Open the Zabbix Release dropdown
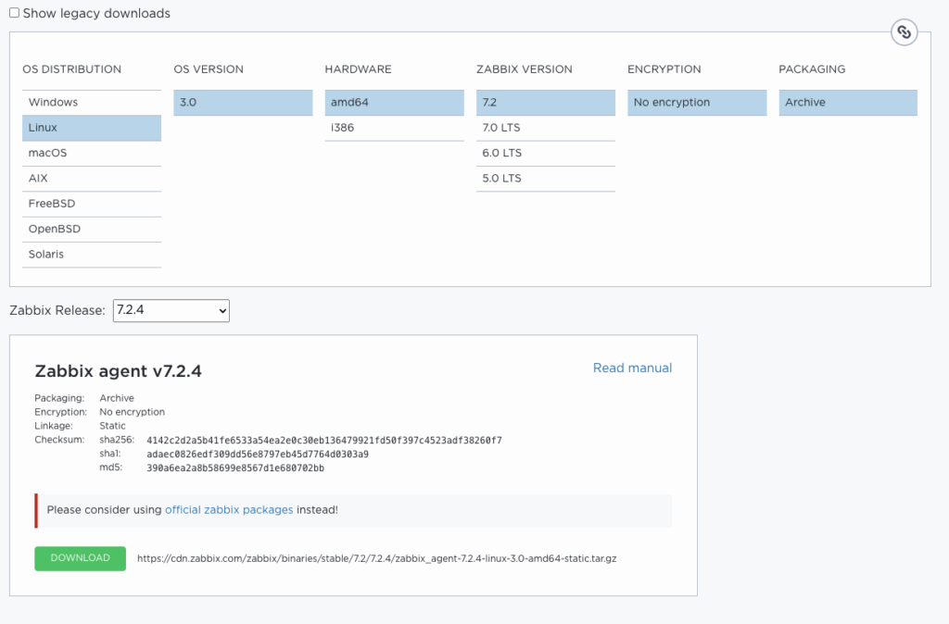This screenshot has width=949, height=624. (171, 310)
